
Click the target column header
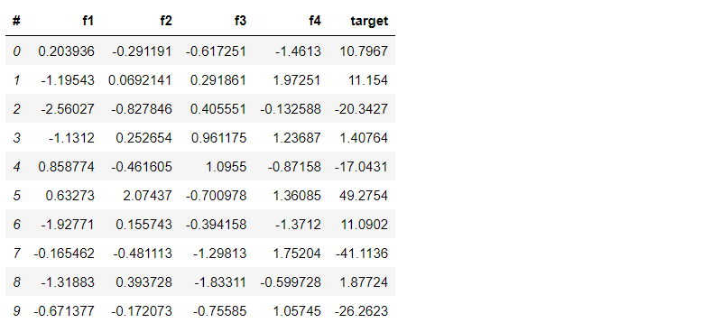click(x=369, y=21)
